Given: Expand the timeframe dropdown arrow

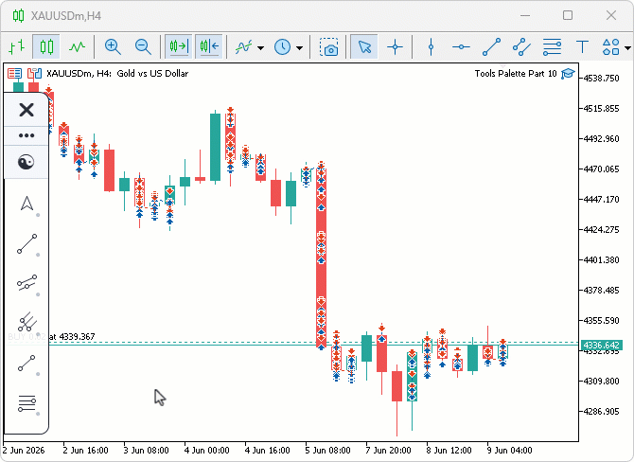Looking at the screenshot, I should (x=300, y=47).
